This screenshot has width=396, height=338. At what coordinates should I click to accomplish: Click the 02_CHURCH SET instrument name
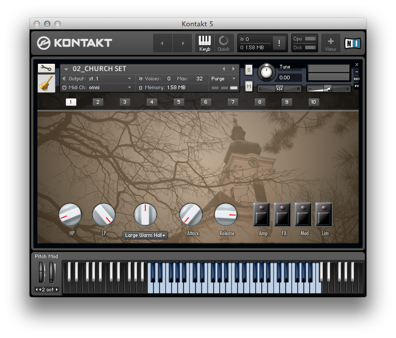click(99, 68)
